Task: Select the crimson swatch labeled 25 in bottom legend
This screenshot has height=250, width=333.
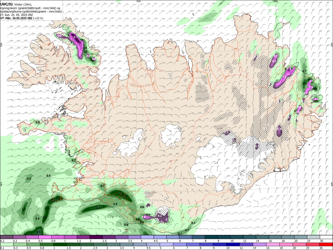Action: pos(312,245)
